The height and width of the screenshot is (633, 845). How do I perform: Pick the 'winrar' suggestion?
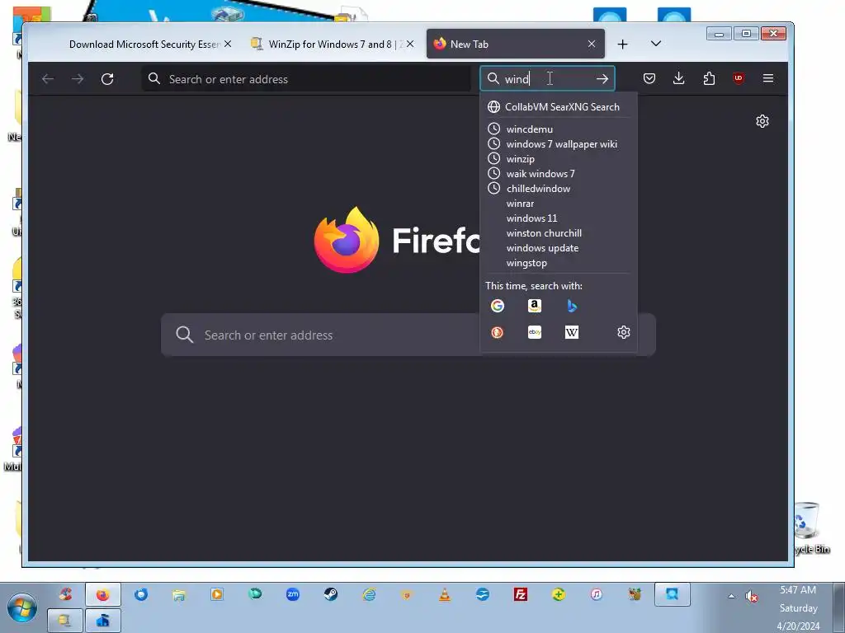559,204
